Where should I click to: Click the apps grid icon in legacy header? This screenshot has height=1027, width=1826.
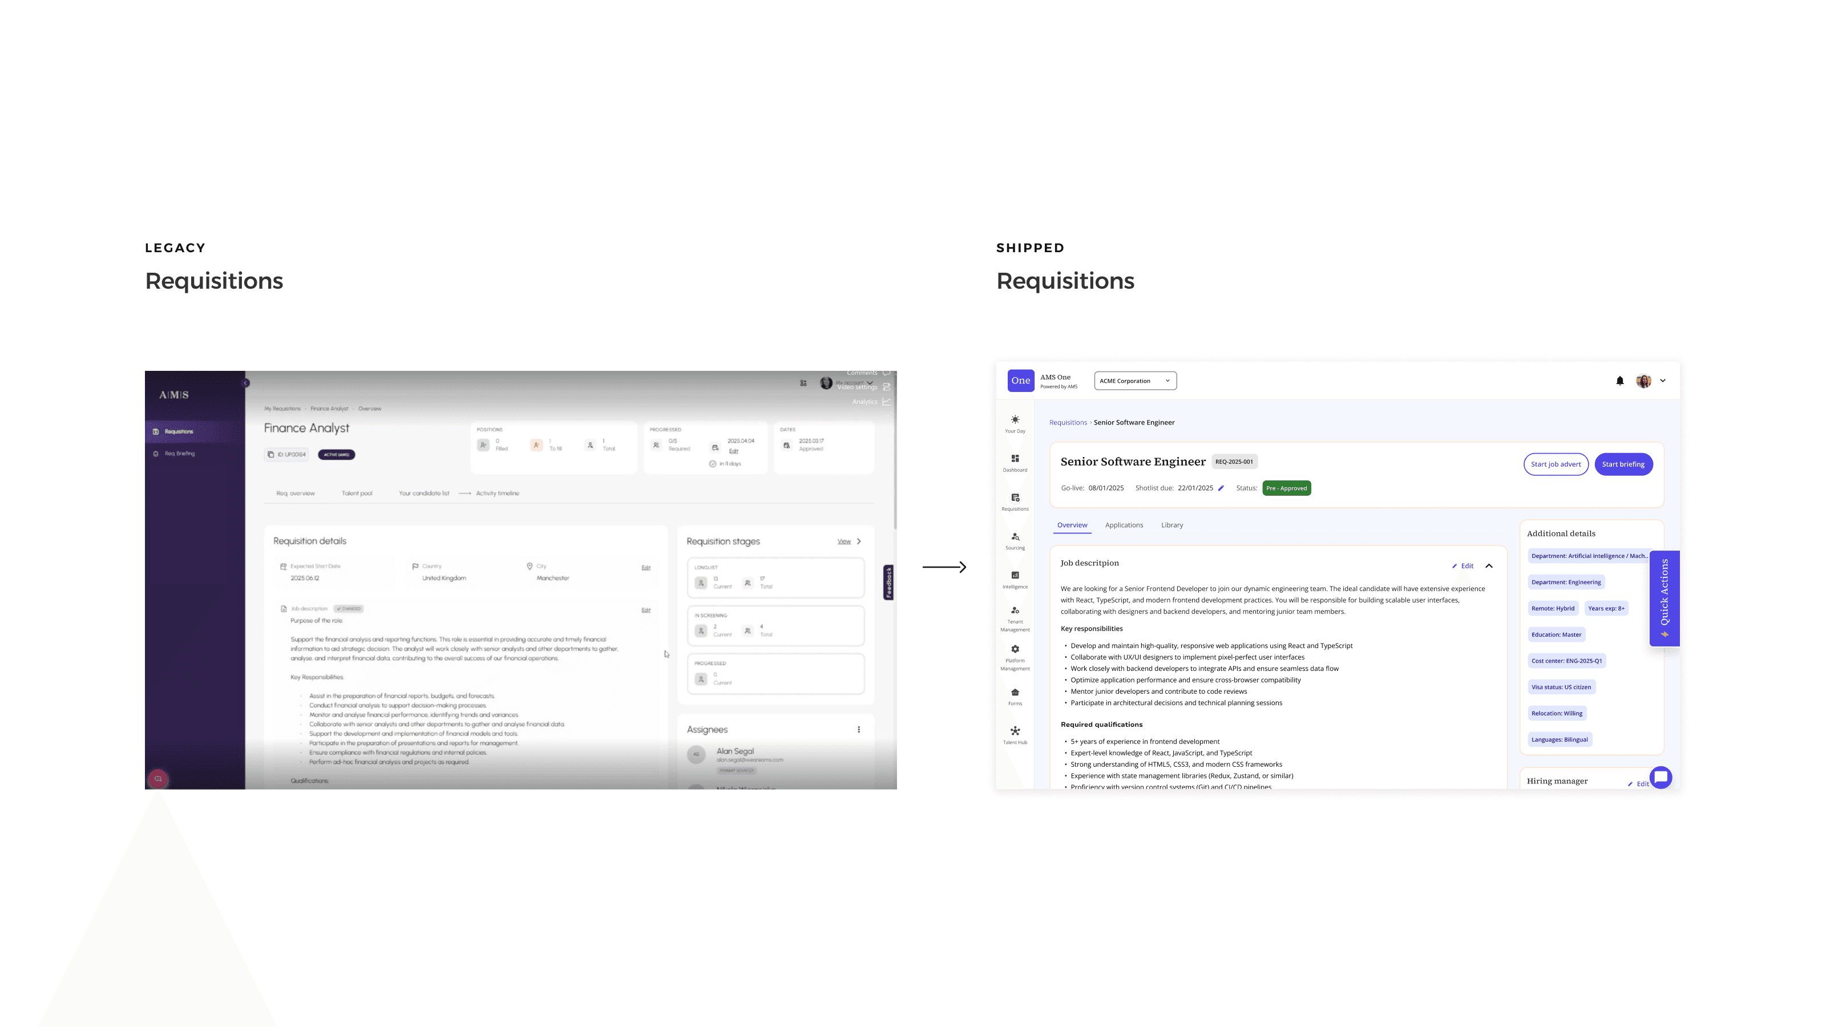pos(803,383)
